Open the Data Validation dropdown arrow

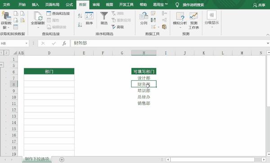click(158, 27)
